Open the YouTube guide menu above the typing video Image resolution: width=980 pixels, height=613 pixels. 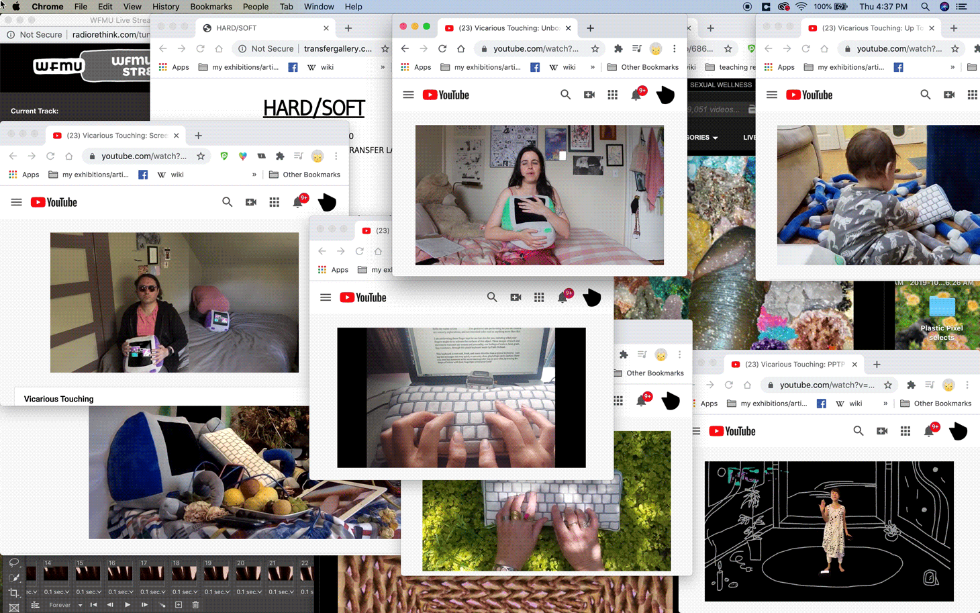326,297
